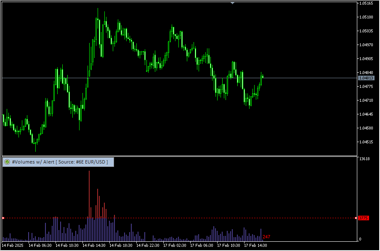Click the tallest red volume spike bar
The image size is (380, 251).
coord(89,194)
